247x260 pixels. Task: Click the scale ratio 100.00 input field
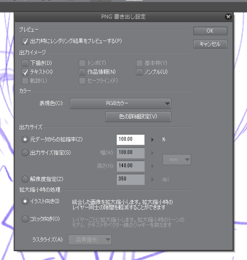pyautogui.click(x=130, y=139)
